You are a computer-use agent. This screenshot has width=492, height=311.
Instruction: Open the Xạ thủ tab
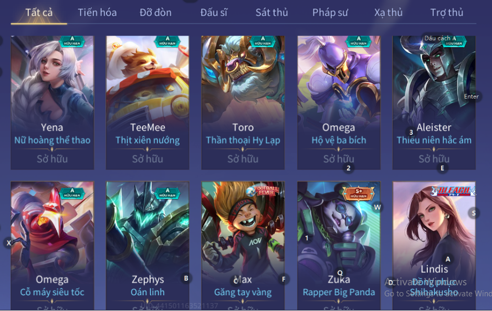tap(389, 13)
